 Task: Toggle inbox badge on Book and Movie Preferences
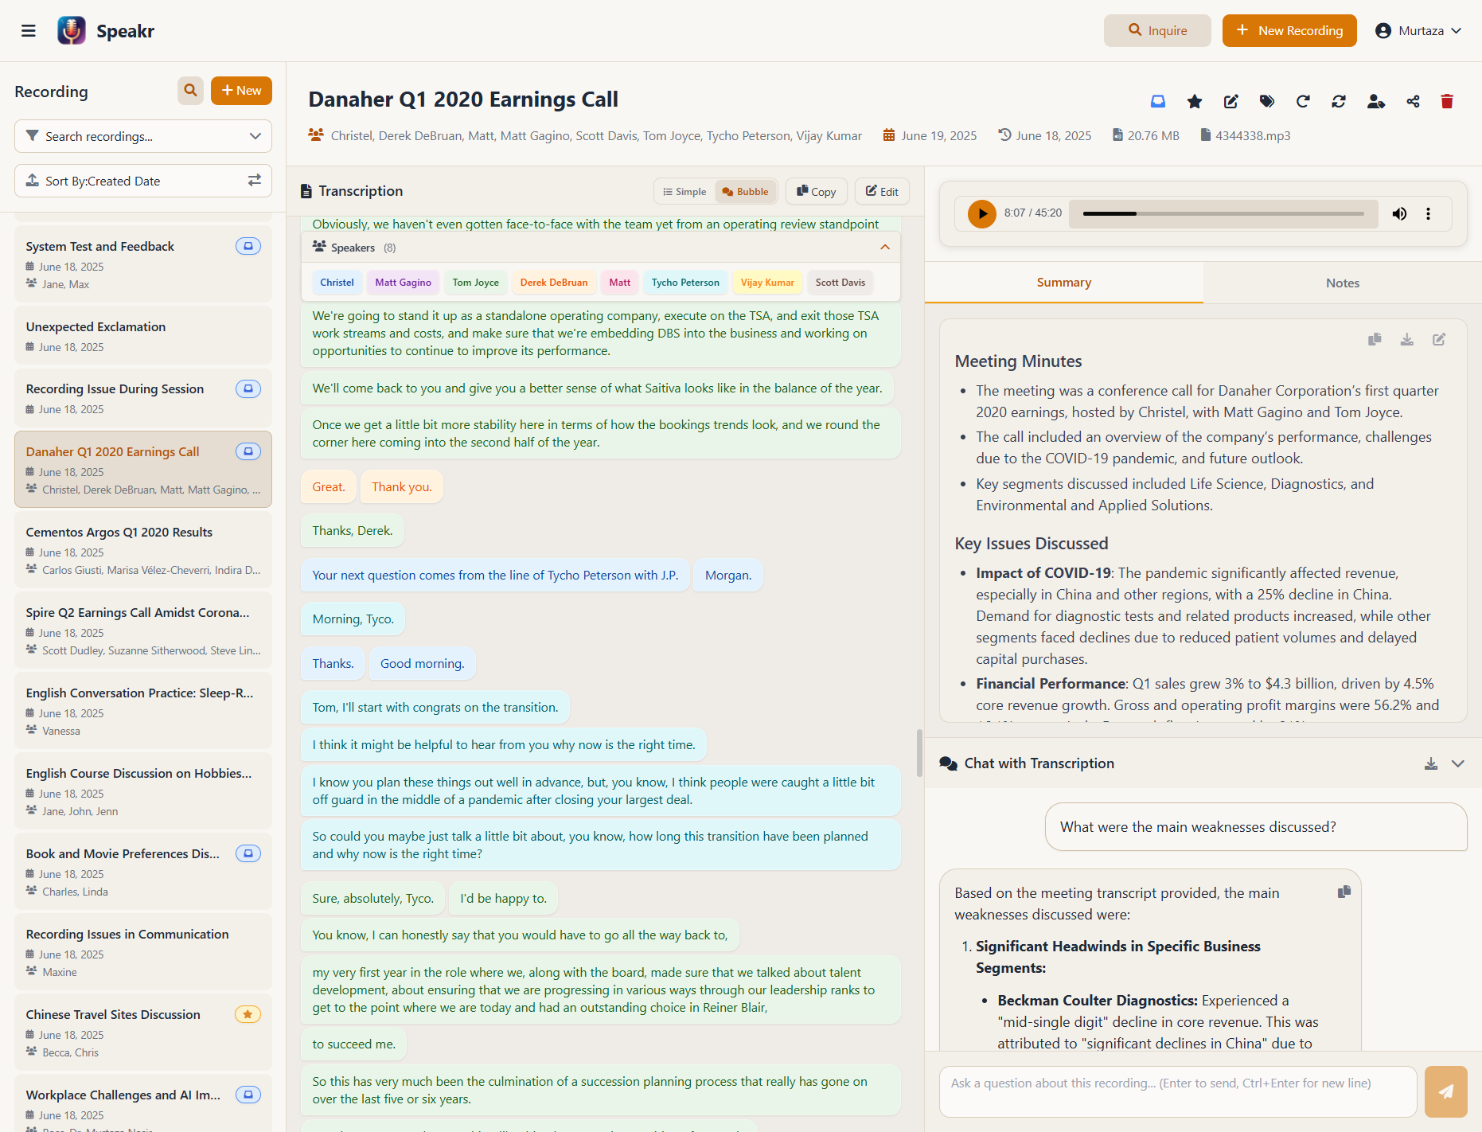click(248, 853)
